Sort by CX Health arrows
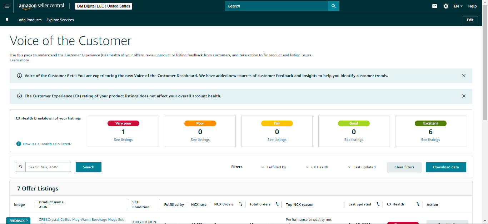Screen dimensions: 488x224 pos(418,204)
